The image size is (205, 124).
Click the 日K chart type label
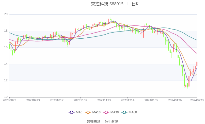coord(135,4)
